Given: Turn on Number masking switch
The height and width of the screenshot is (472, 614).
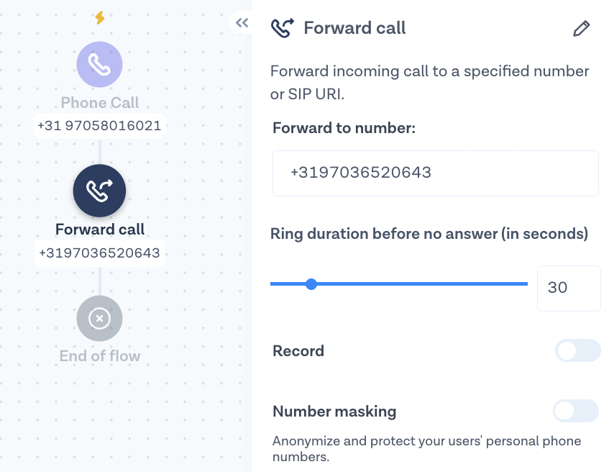Looking at the screenshot, I should click(576, 411).
